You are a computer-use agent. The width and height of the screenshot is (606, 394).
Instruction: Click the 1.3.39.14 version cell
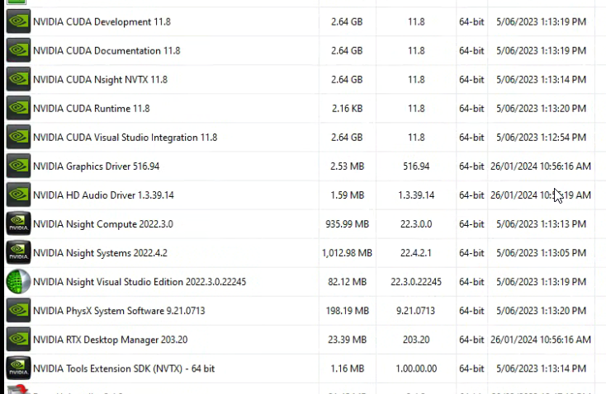click(416, 195)
